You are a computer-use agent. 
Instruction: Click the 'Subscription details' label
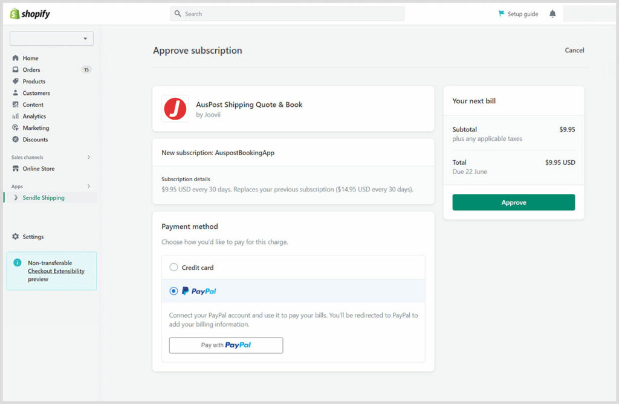coord(186,179)
